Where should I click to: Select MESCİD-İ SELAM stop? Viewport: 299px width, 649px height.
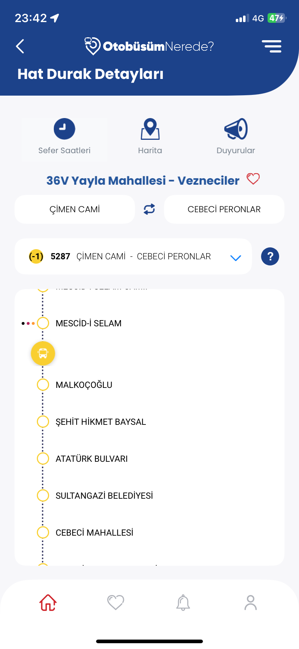[x=88, y=323]
